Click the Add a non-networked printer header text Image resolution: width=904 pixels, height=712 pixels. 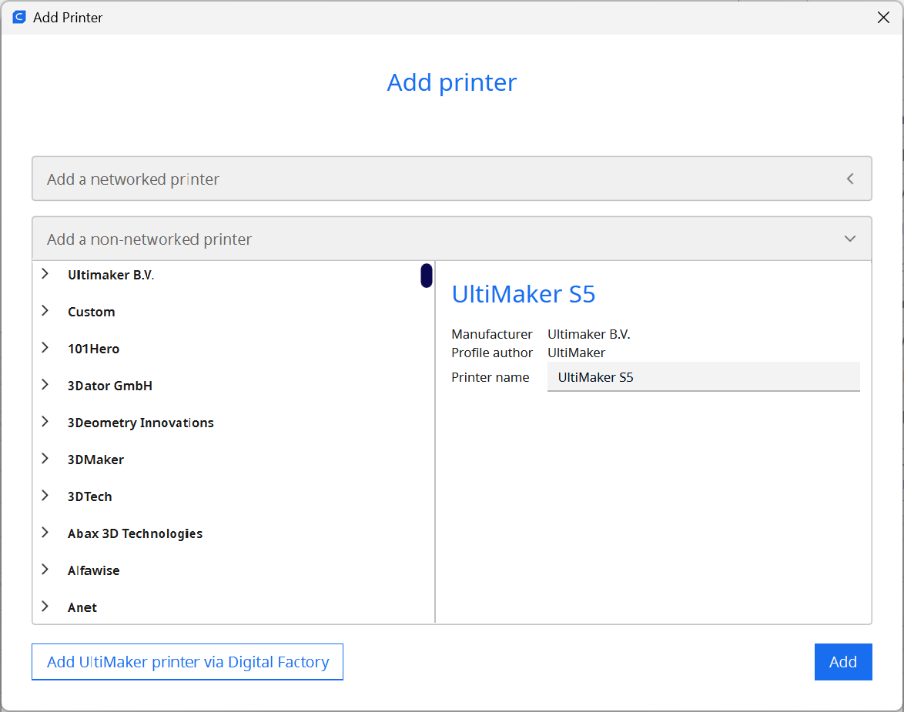point(149,239)
